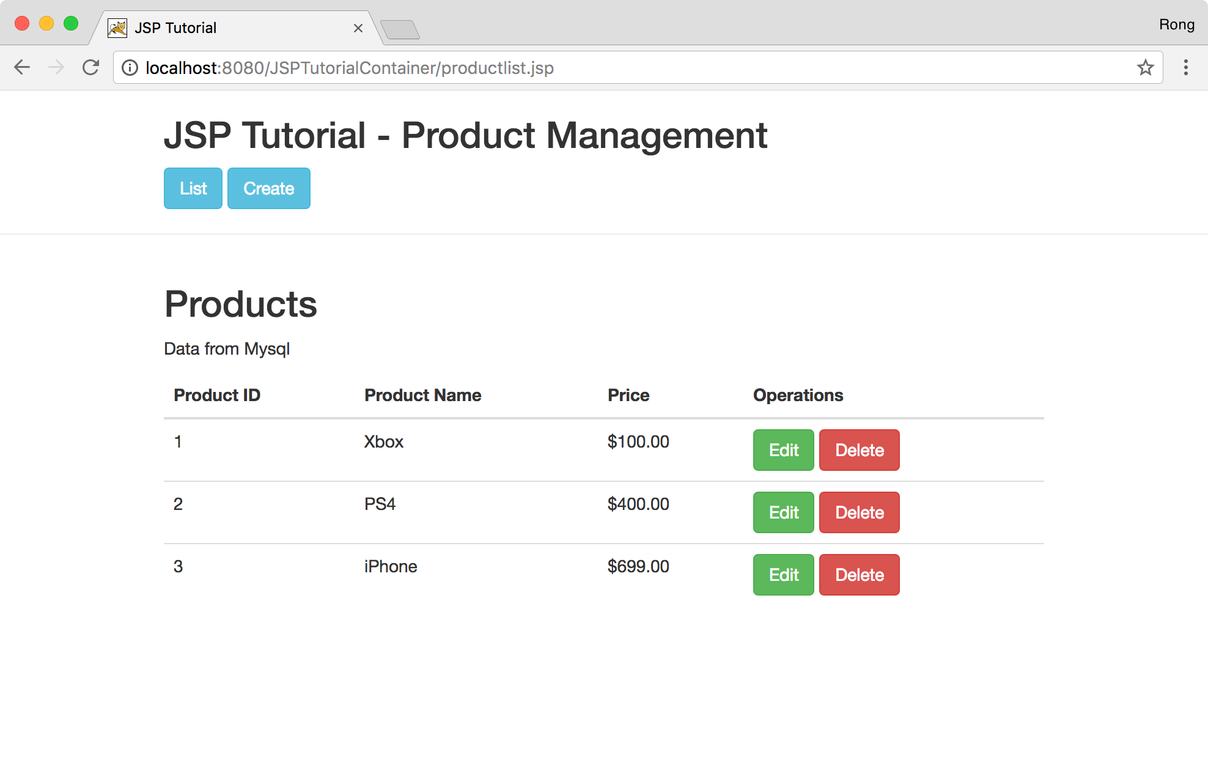Click product ID 1 in Xbox row
The image size is (1208, 757).
pyautogui.click(x=178, y=441)
